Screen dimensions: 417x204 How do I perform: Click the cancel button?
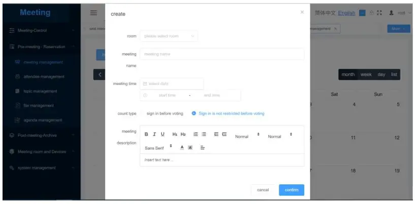pos(263,190)
